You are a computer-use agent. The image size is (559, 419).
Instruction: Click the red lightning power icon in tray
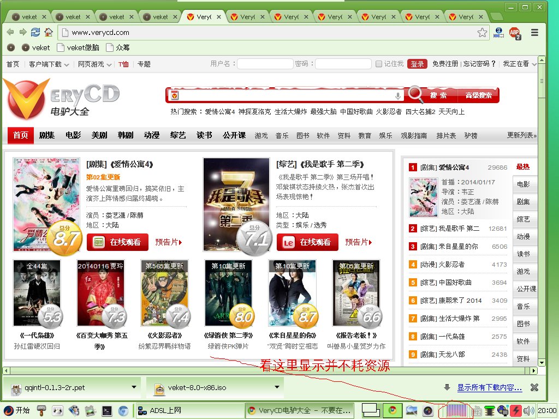pyautogui.click(x=516, y=410)
